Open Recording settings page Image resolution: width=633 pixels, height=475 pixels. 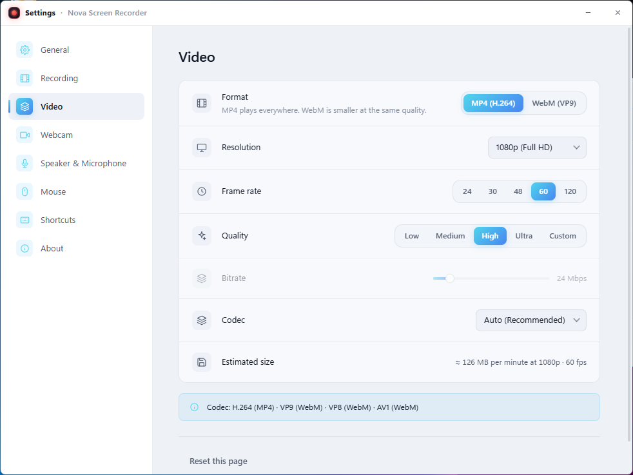[76, 78]
